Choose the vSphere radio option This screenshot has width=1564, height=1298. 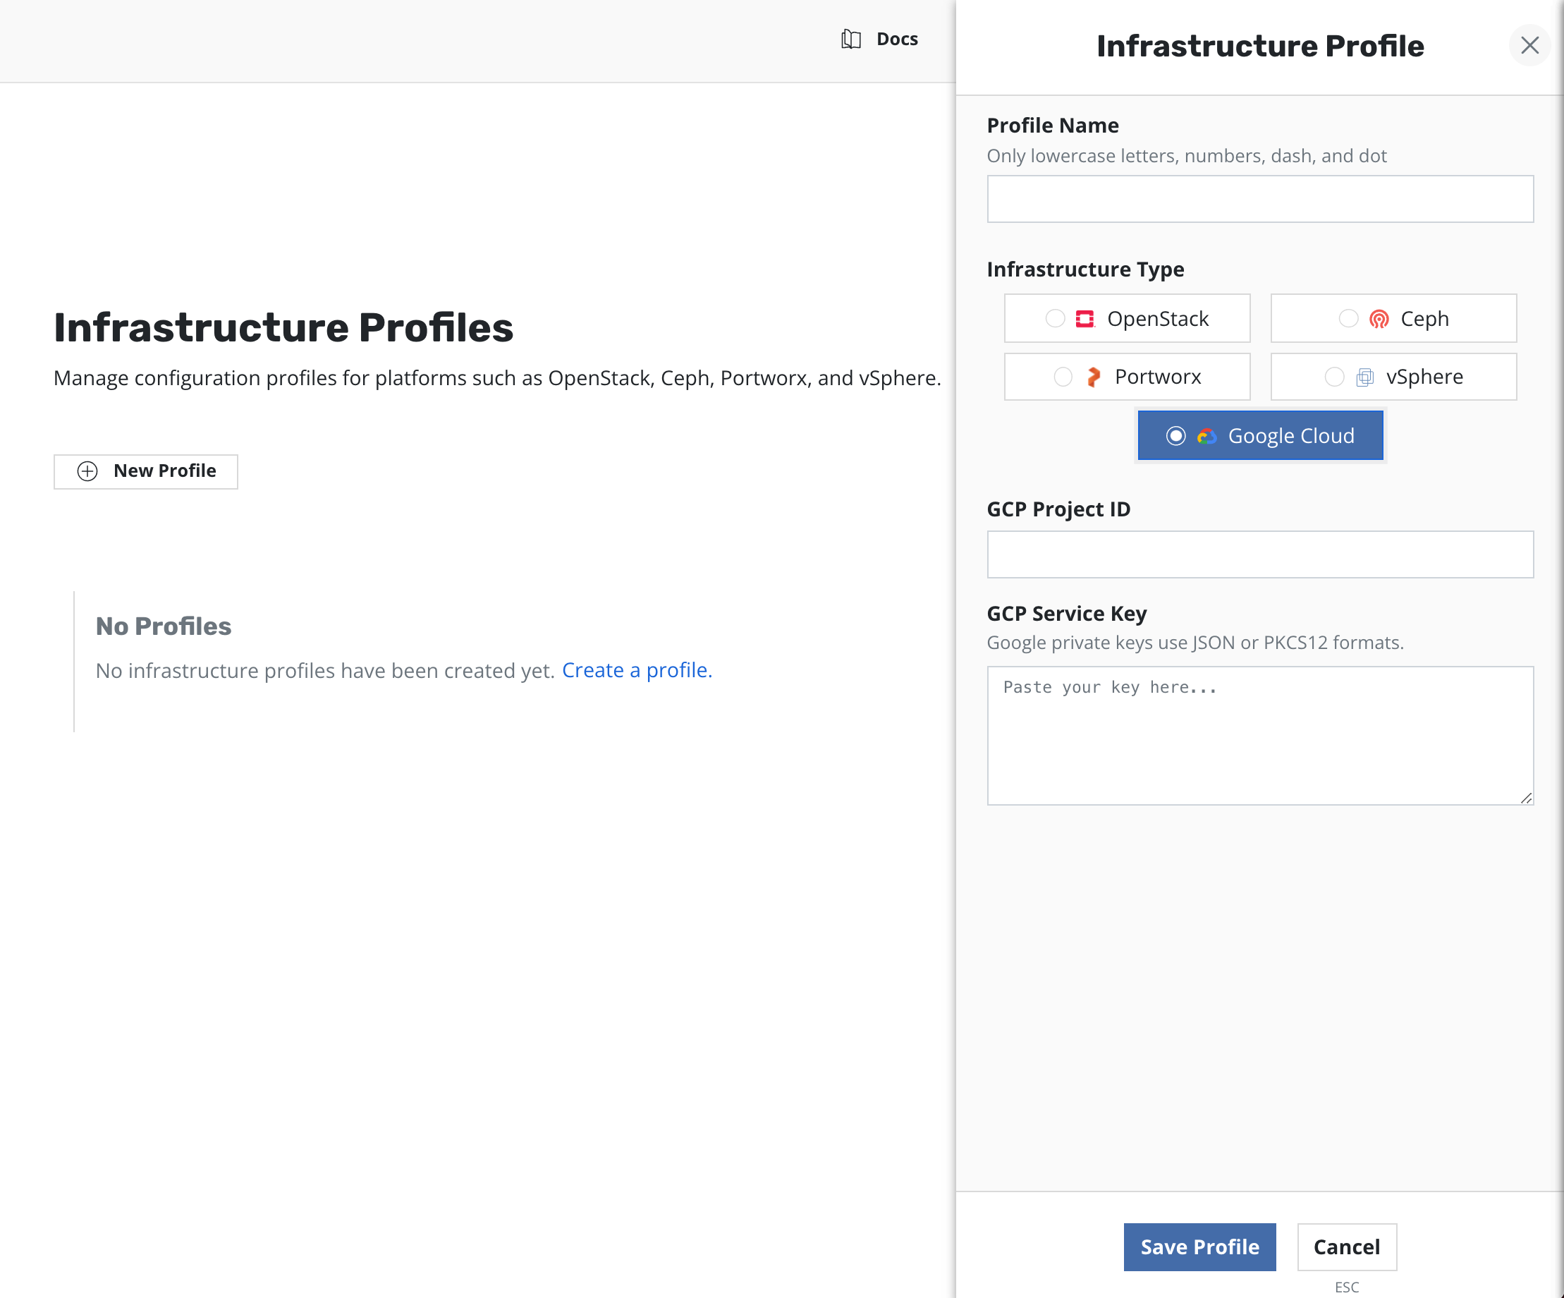(x=1334, y=377)
